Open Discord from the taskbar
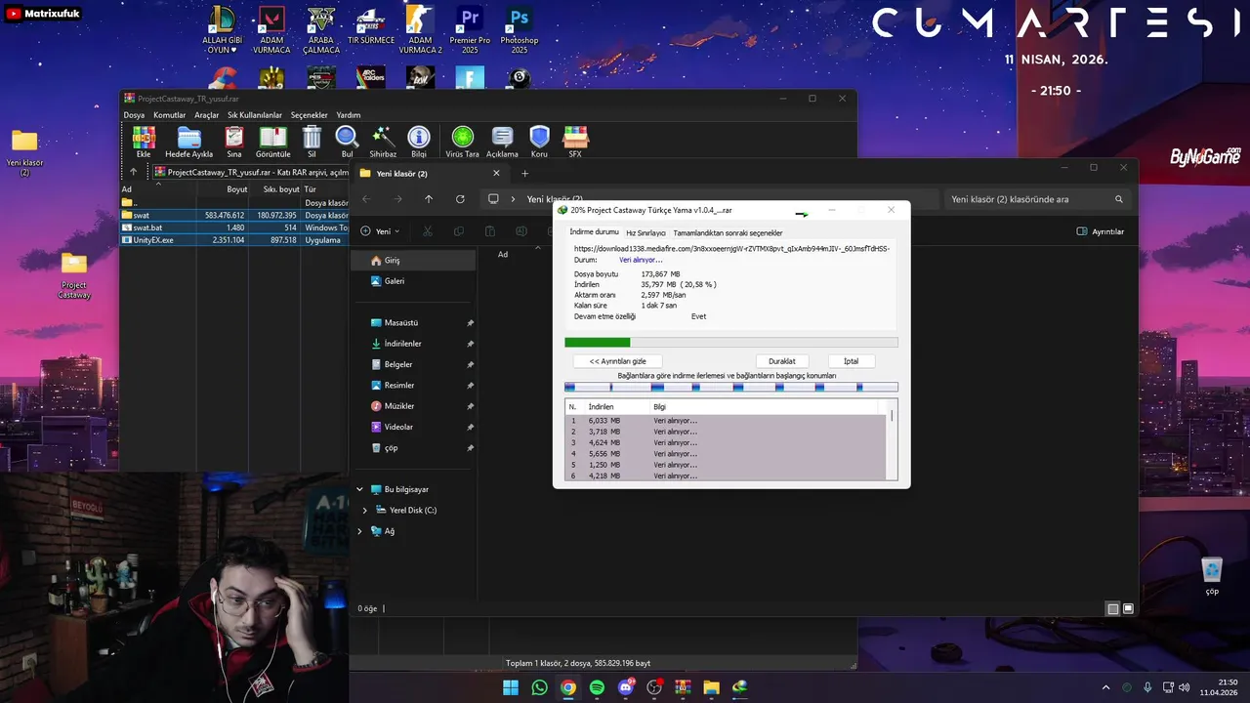The height and width of the screenshot is (703, 1250). pos(626,687)
